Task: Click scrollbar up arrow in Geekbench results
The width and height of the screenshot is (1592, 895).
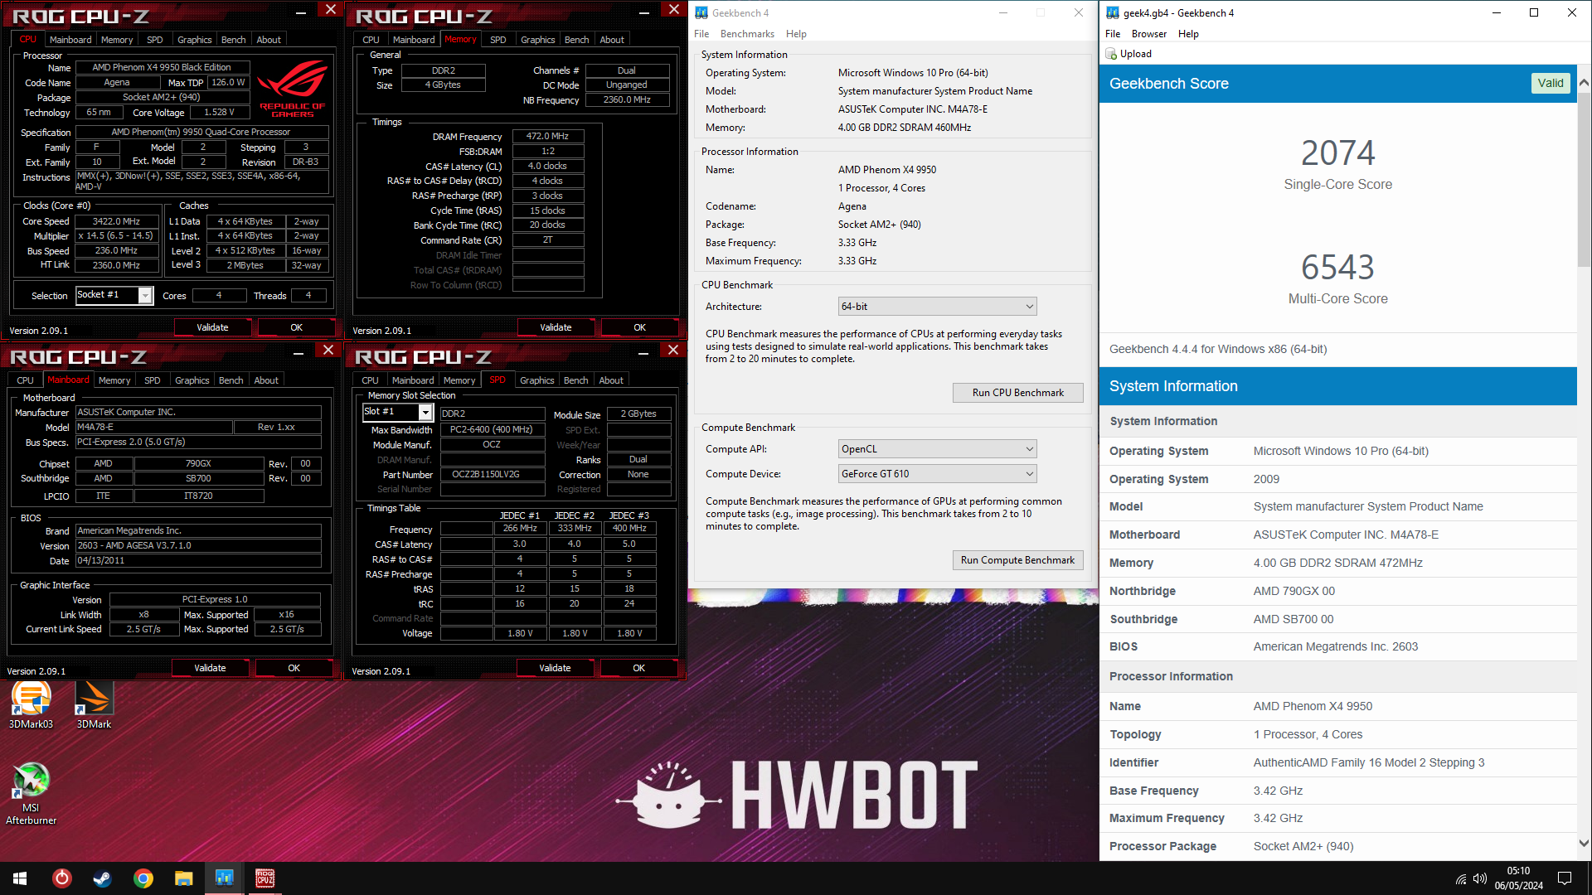Action: coord(1584,83)
